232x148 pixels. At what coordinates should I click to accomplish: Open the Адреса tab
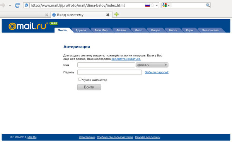pos(81,30)
